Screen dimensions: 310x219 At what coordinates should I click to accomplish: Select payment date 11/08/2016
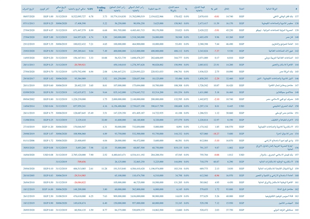click(29, 120)
